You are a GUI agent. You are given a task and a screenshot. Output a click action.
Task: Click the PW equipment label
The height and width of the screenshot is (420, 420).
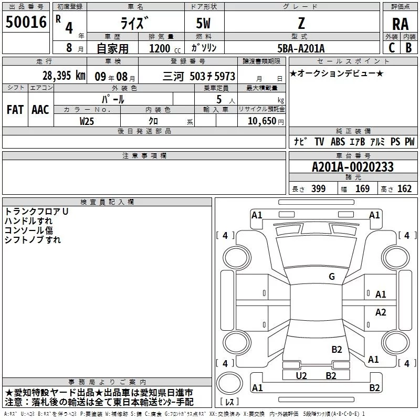click(x=409, y=142)
